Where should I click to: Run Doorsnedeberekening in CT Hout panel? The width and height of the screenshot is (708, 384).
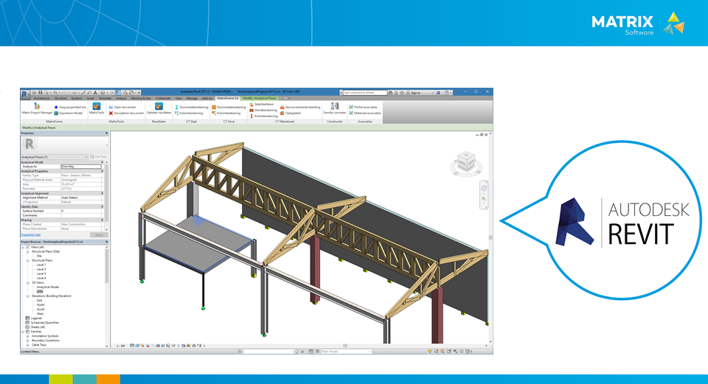point(229,108)
